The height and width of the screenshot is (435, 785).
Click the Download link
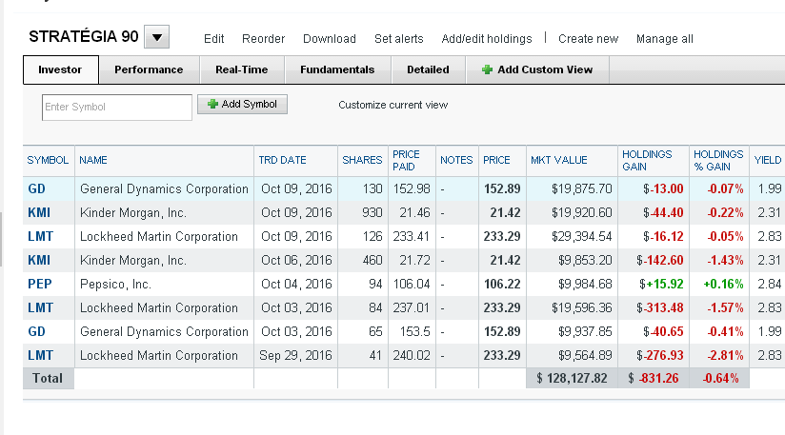pos(330,39)
